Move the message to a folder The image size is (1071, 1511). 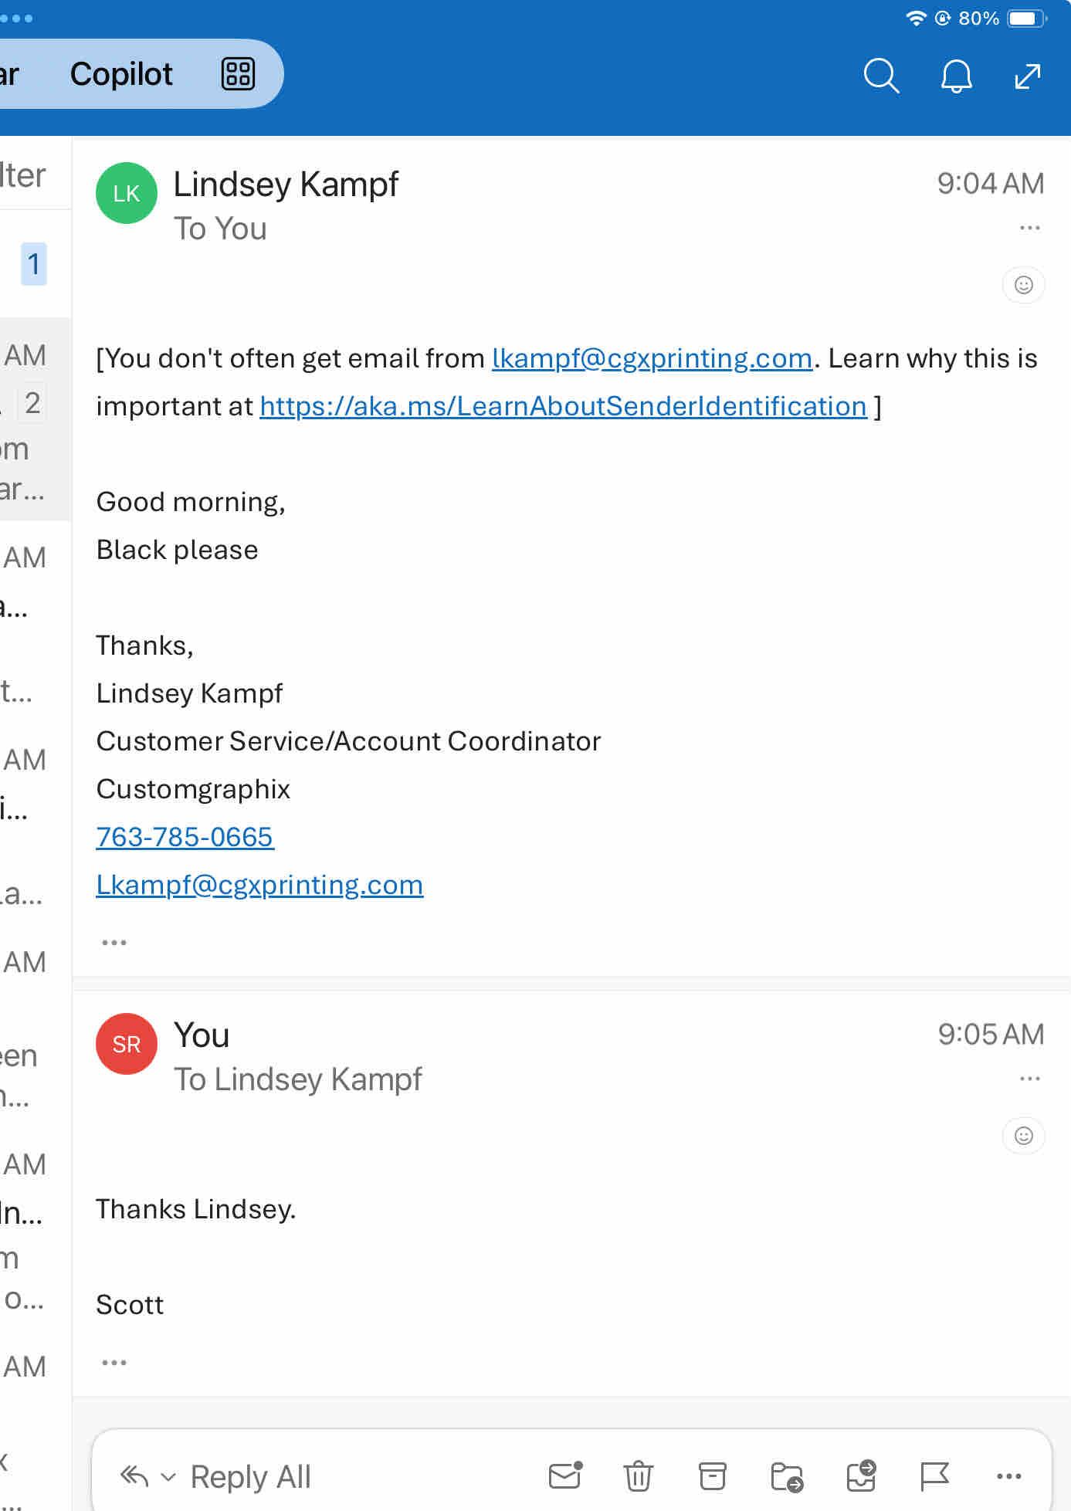pyautogui.click(x=786, y=1475)
